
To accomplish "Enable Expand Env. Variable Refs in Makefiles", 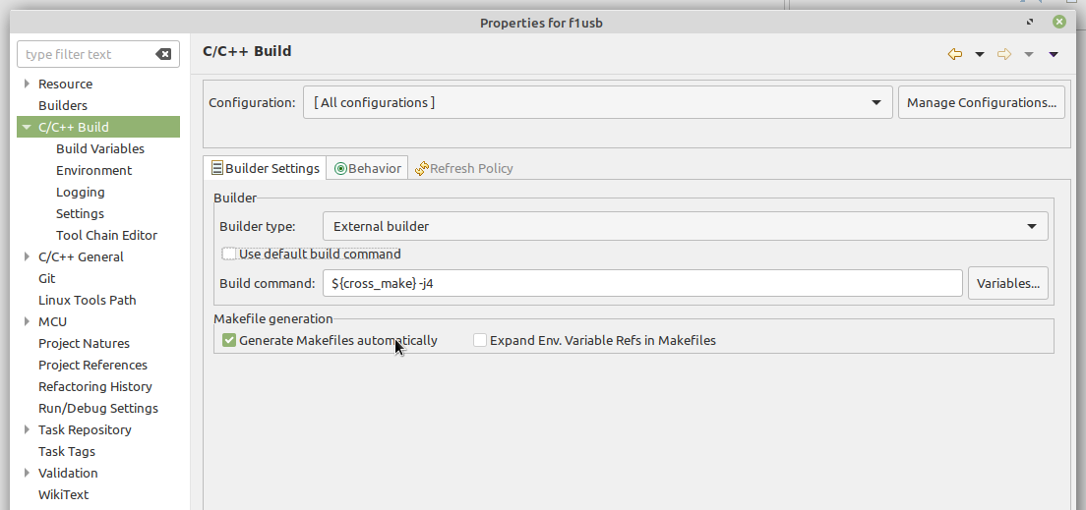I will [480, 340].
